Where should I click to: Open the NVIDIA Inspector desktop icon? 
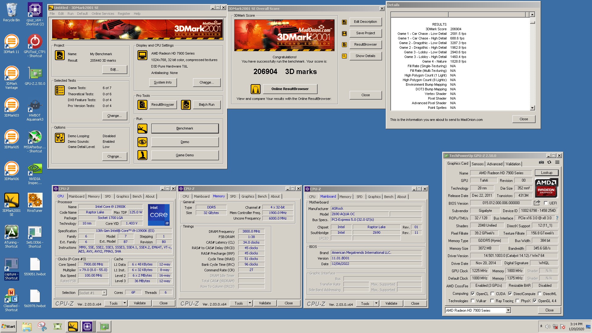(x=35, y=173)
